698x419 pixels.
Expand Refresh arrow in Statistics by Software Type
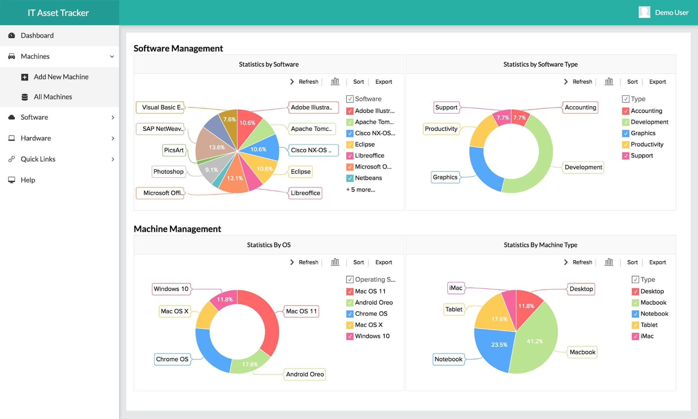566,82
